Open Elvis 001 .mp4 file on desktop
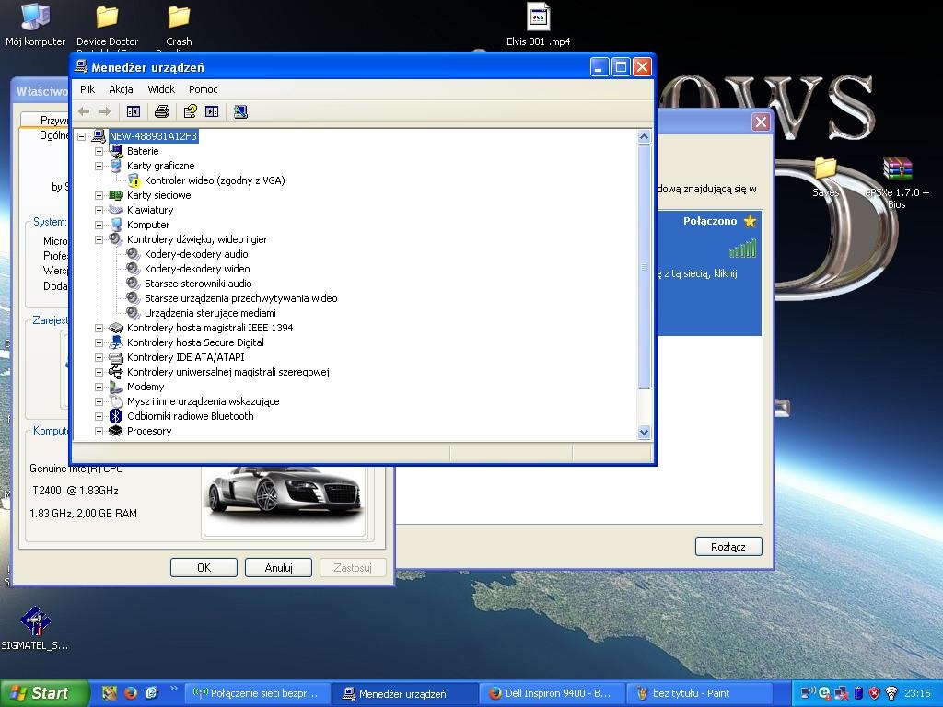 (x=538, y=25)
